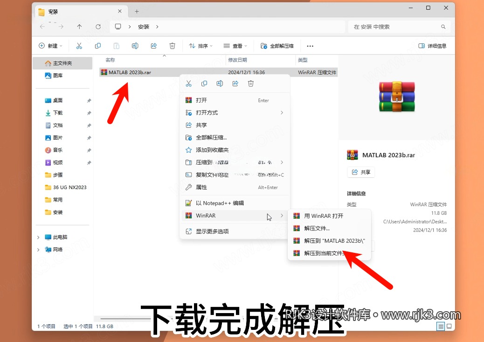Click the computer icon in address bar
484x342 pixels.
(118, 27)
